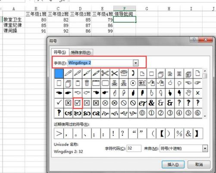Click the 插入 insert button
216x173 pixels.
[173, 164]
